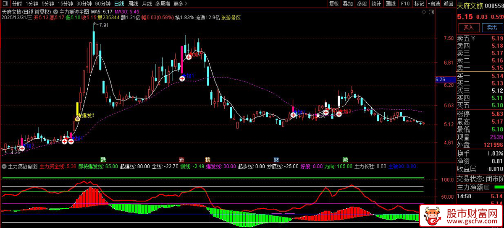
Task: Click the 跌 event marker below the chart
Action: tap(103, 160)
